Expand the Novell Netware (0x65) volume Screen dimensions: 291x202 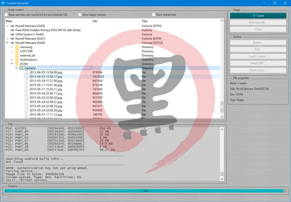tap(7, 26)
